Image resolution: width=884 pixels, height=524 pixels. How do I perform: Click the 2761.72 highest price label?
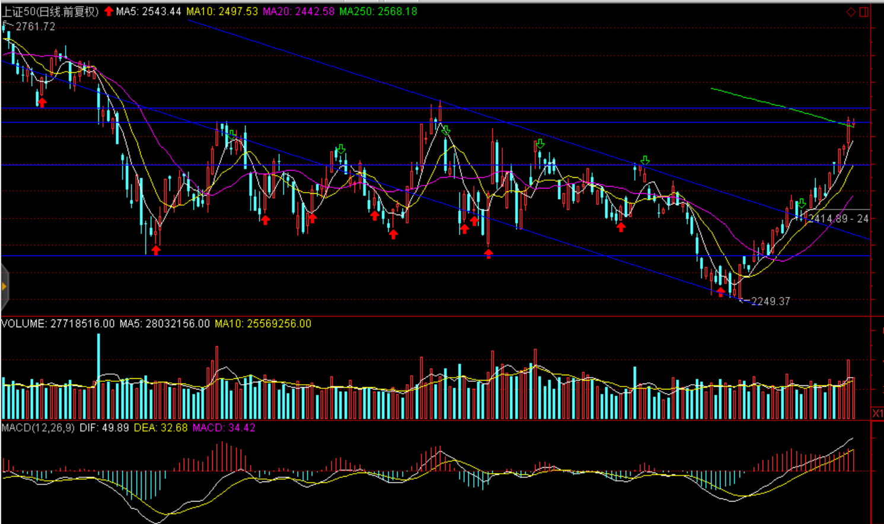pos(35,27)
